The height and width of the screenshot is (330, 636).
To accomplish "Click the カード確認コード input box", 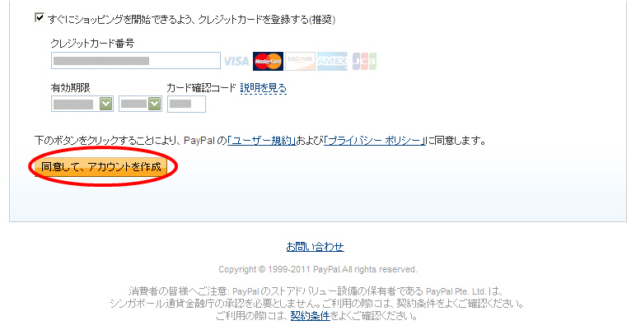I will pos(186,104).
